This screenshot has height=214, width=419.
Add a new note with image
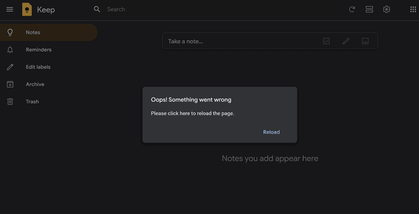365,41
